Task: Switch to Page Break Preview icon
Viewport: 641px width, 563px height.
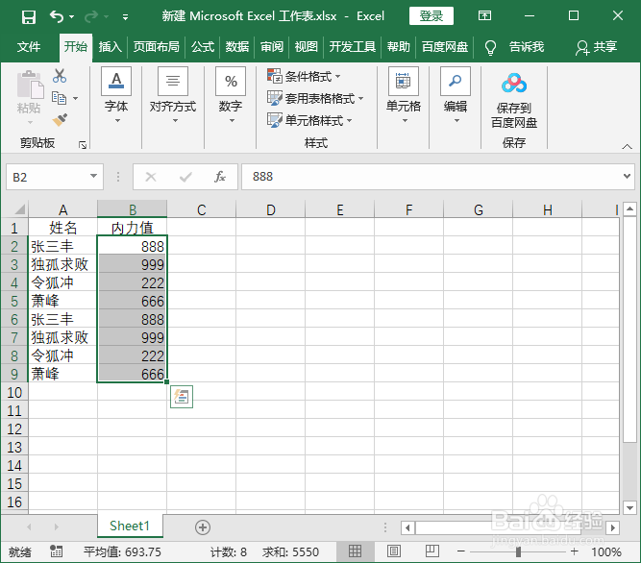Action: pos(432,551)
